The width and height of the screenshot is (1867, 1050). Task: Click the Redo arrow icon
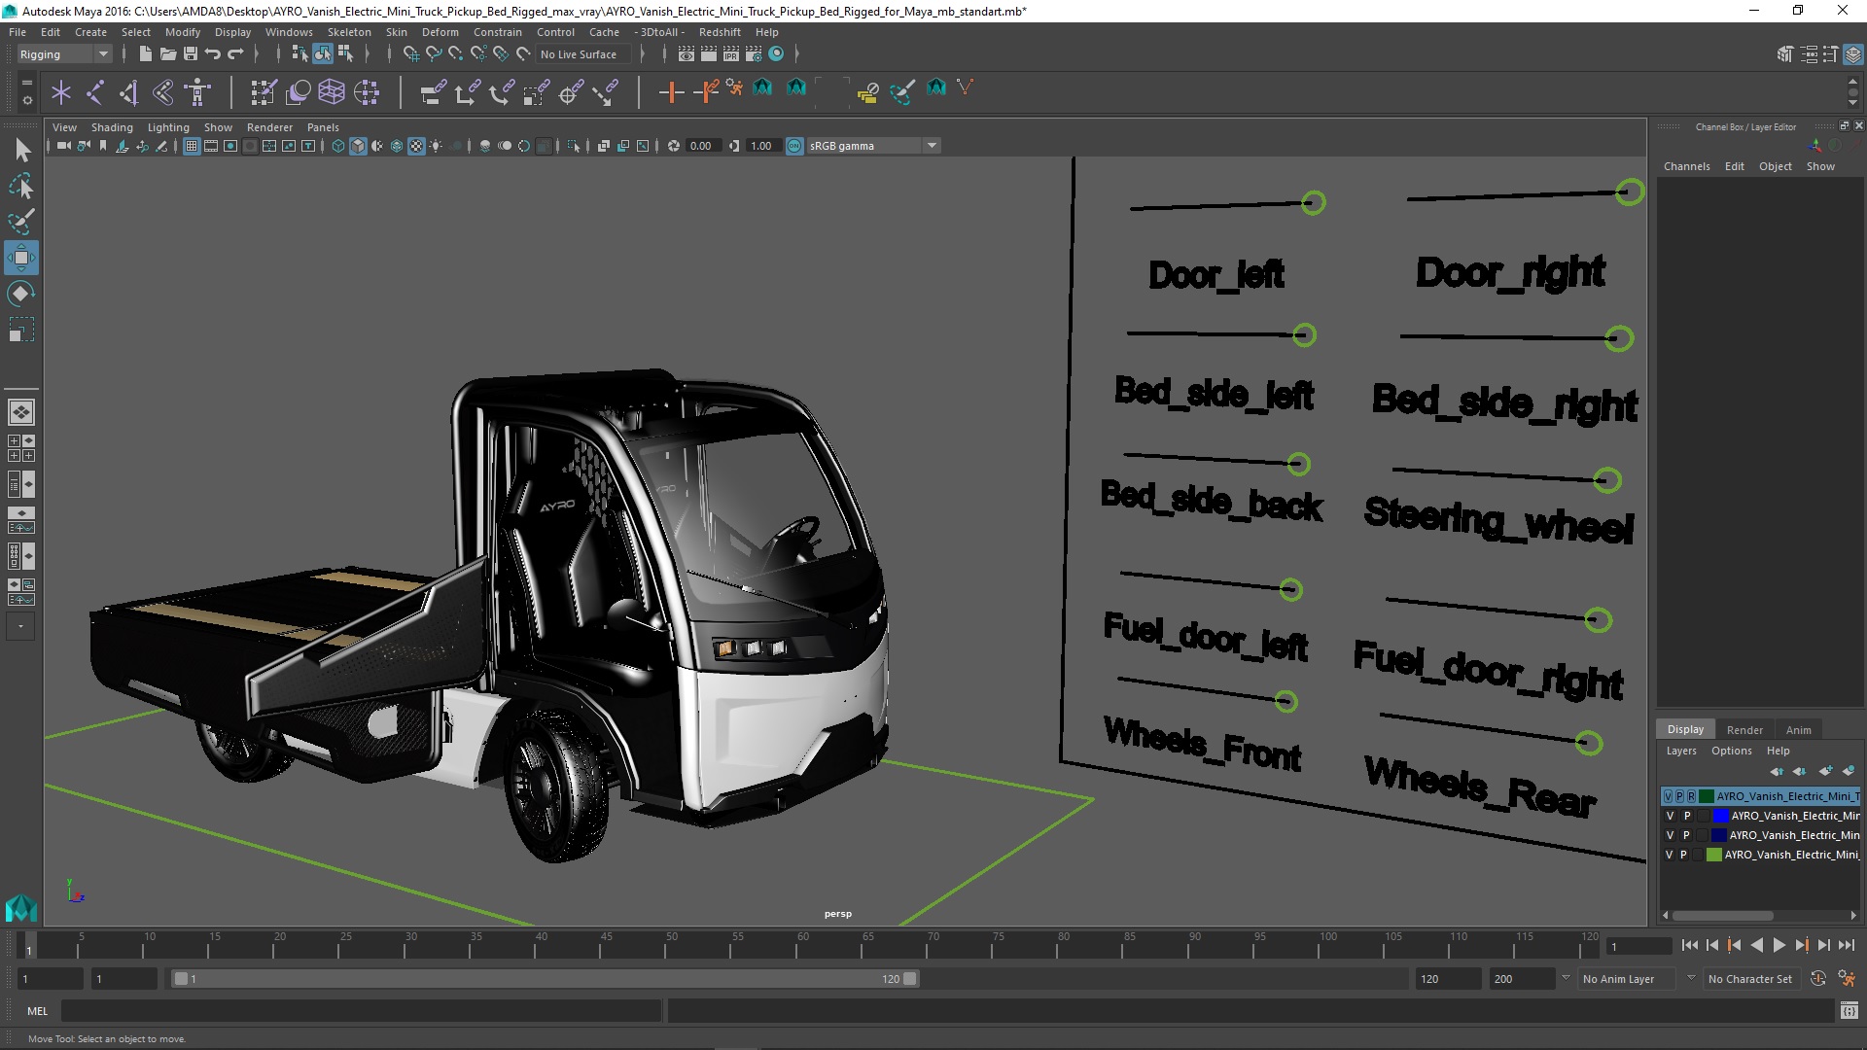tap(235, 54)
